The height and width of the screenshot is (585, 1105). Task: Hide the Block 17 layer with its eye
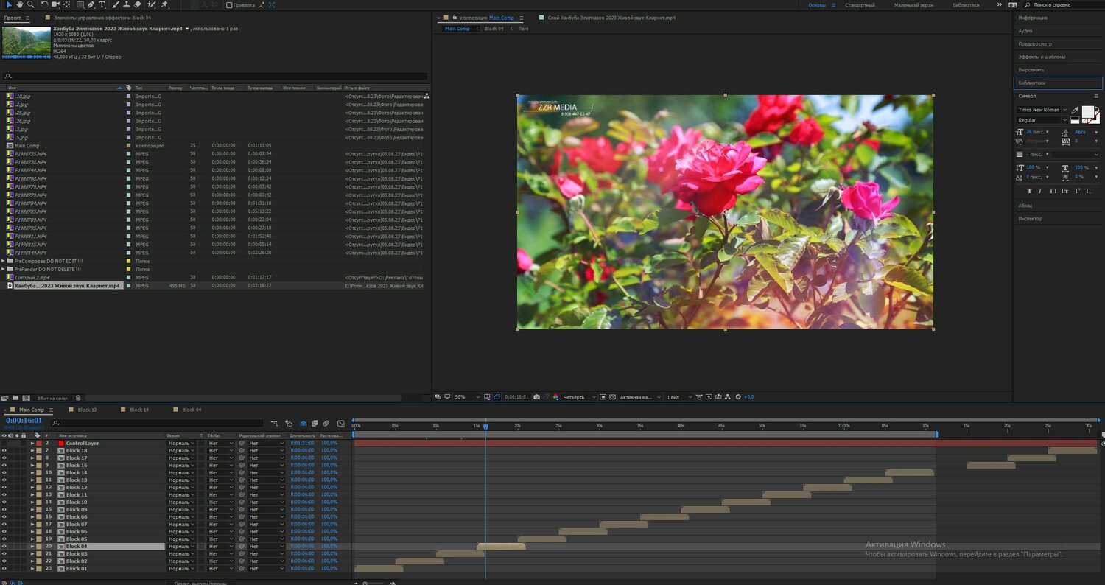coord(4,458)
